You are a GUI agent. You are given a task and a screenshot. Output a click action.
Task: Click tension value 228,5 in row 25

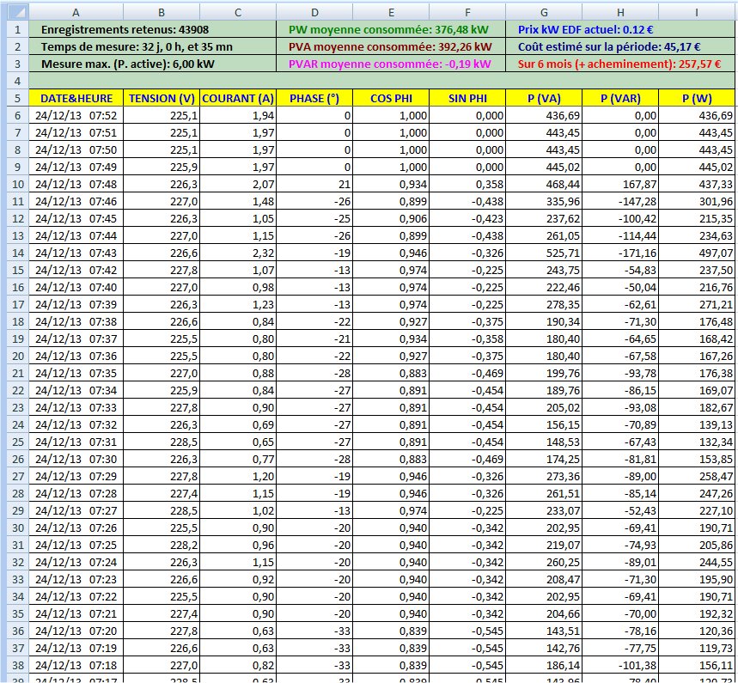(x=162, y=442)
